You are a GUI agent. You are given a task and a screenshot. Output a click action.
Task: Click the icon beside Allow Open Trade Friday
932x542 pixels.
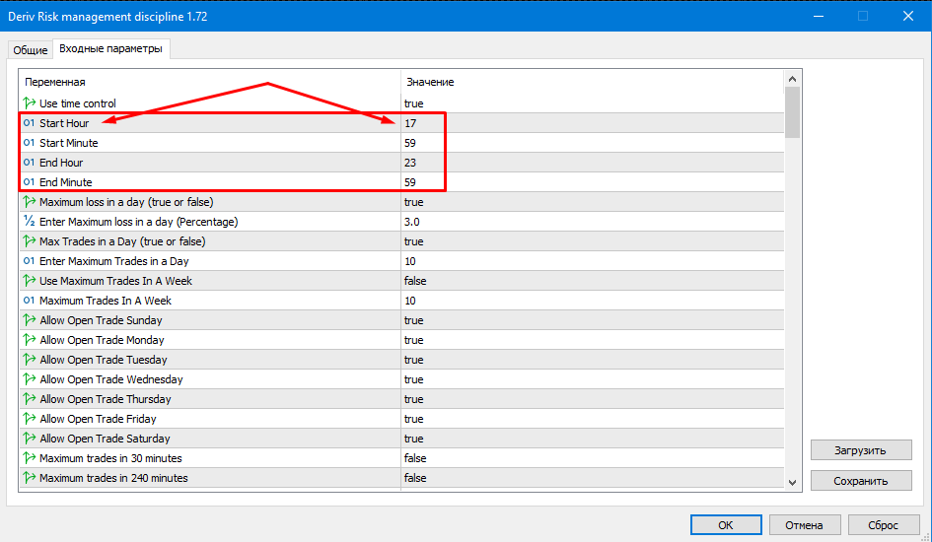(30, 419)
